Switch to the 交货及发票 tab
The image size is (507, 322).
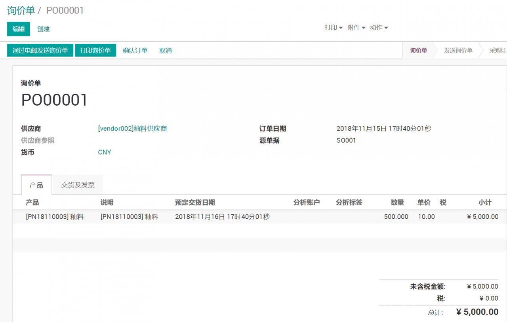[x=78, y=185]
